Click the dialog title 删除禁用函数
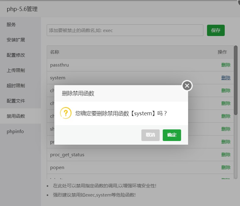The height and width of the screenshot is (206, 240). 78,93
